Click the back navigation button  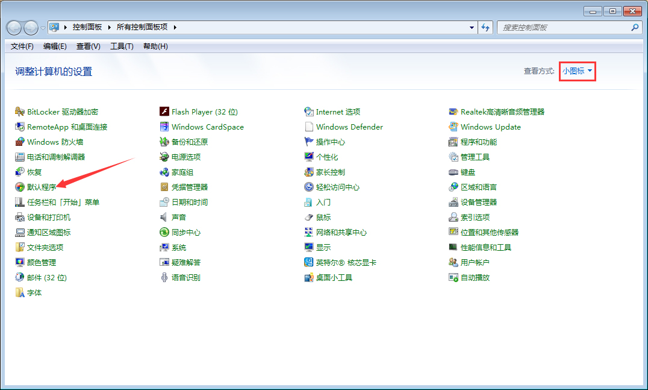[x=13, y=27]
